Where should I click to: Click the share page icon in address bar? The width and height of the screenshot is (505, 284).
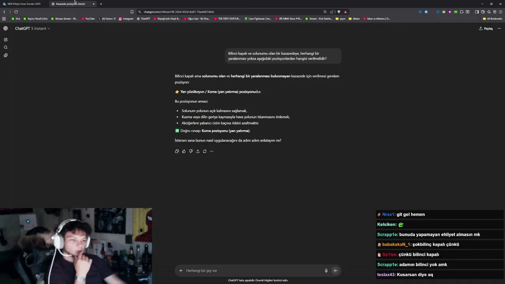point(332,12)
